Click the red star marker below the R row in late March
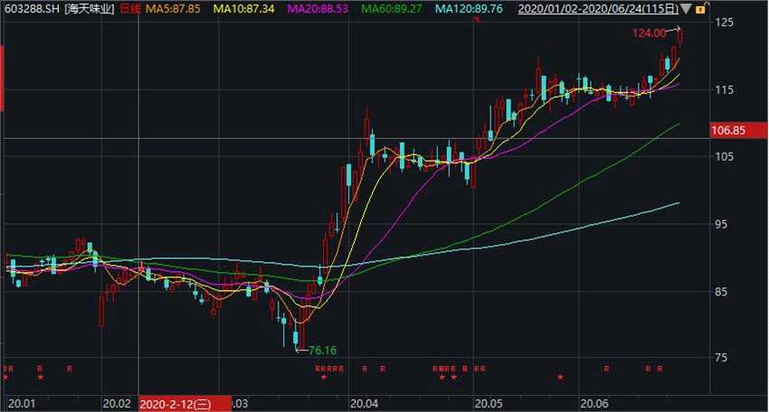The width and height of the screenshot is (769, 412). 324,378
